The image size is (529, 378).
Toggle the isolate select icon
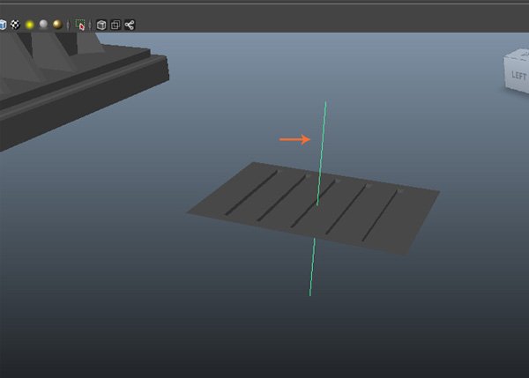80,25
